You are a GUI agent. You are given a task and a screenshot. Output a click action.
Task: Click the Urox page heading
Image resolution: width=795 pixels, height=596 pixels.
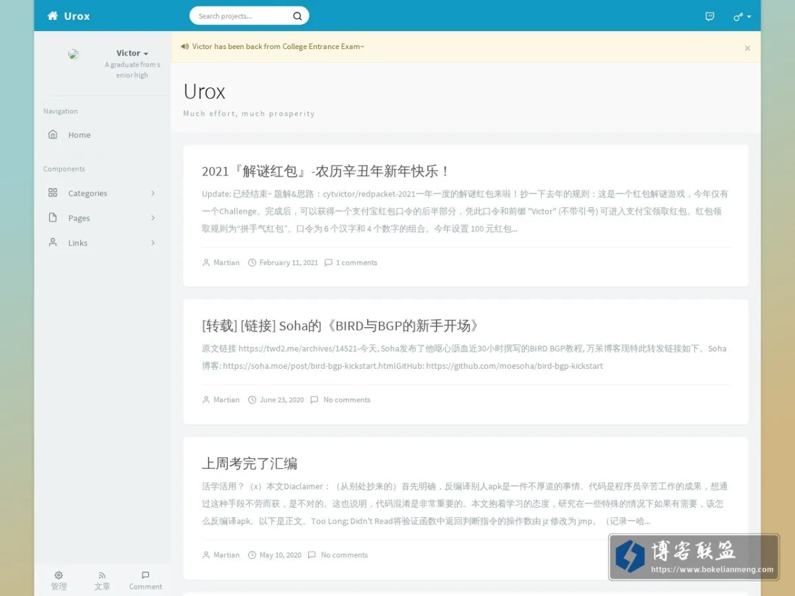pos(204,91)
